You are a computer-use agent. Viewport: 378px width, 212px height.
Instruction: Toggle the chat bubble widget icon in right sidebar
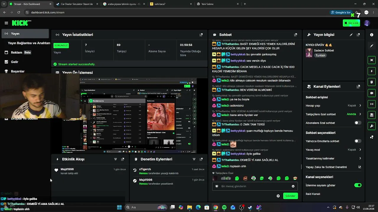click(x=372, y=93)
